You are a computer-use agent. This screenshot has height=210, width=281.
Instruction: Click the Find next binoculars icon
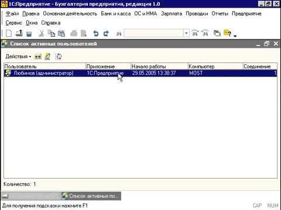(205, 33)
